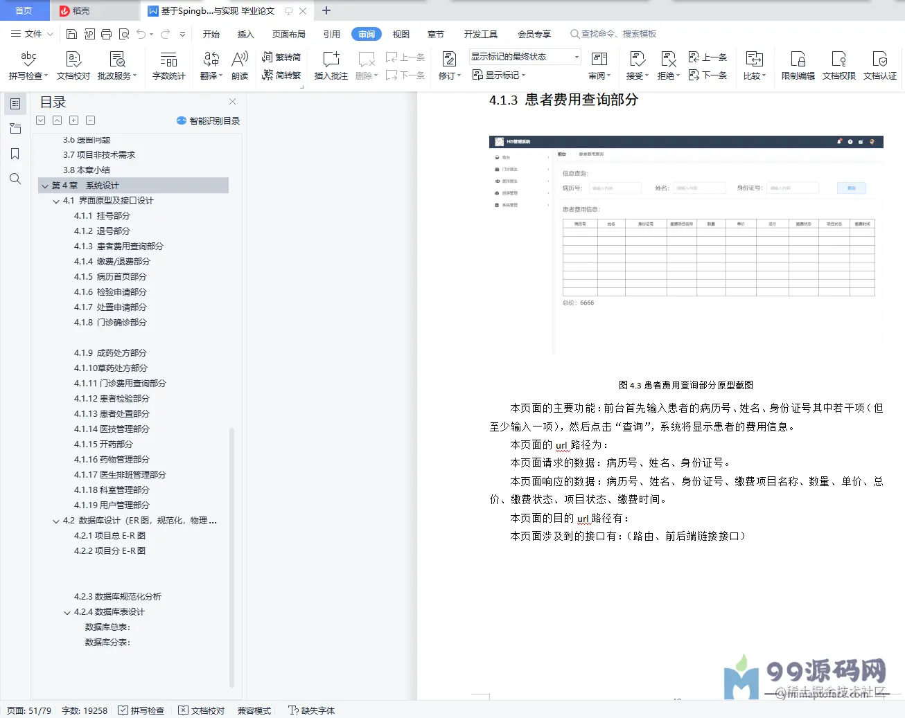This screenshot has width=905, height=718.
Task: Open a new document tab
Action: pyautogui.click(x=326, y=10)
